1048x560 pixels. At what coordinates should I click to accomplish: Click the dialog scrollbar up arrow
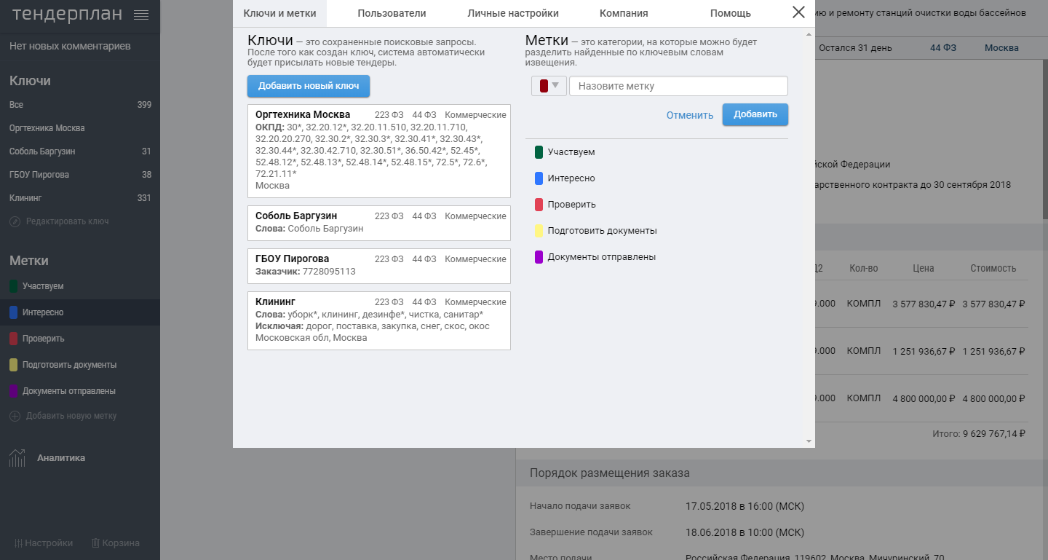[x=809, y=33]
